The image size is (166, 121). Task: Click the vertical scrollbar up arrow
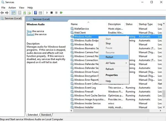164,24
